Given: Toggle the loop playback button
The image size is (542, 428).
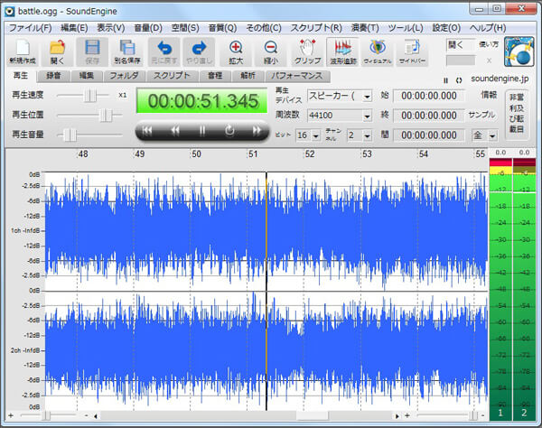Looking at the screenshot, I should (x=229, y=131).
